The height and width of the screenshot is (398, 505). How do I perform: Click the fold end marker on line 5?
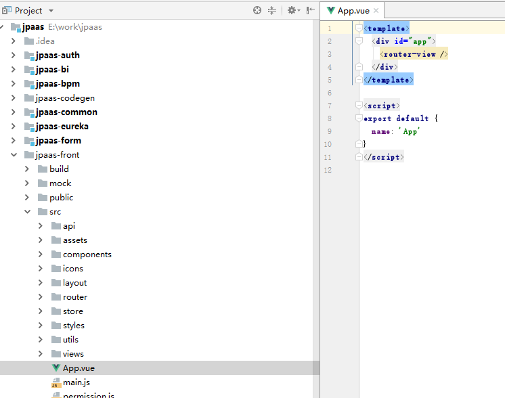coord(359,80)
